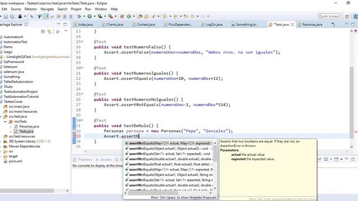Switch to the Clients.java editor tab
The height and width of the screenshot is (201, 358).
[113, 25]
